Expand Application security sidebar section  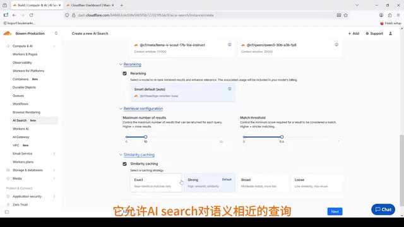point(54,196)
